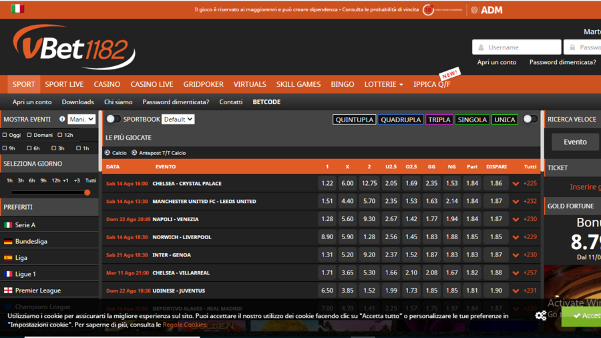Image resolution: width=601 pixels, height=338 pixels.
Task: Click the 18+ responsible gaming badge
Action: tap(428, 10)
